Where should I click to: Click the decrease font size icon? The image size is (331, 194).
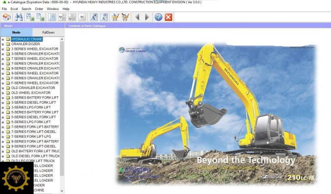click(x=104, y=17)
